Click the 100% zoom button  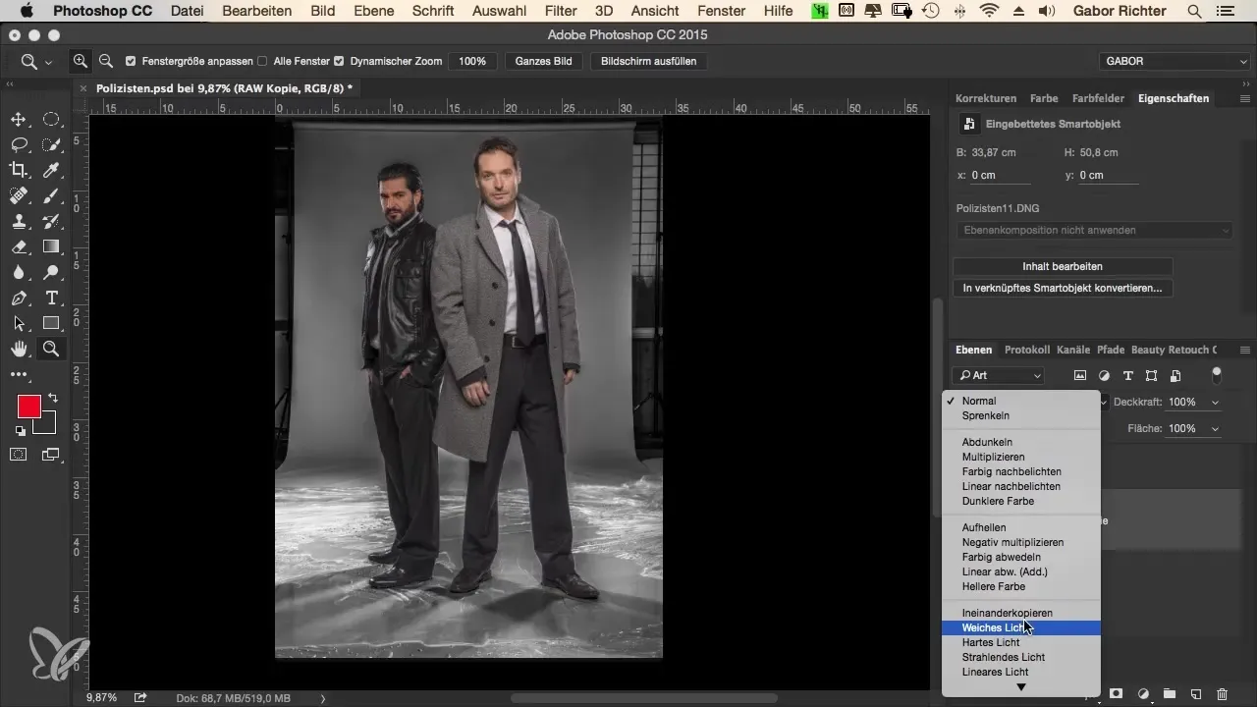472,61
